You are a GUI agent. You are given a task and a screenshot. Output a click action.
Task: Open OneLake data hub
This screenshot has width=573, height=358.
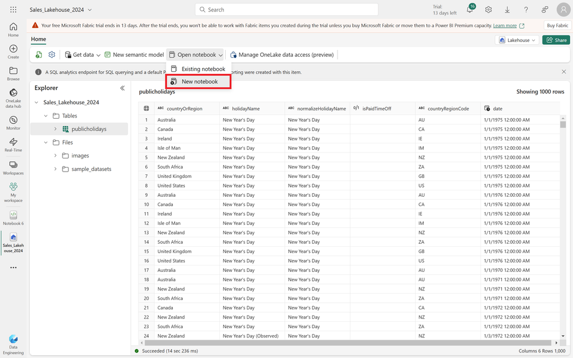tap(13, 98)
